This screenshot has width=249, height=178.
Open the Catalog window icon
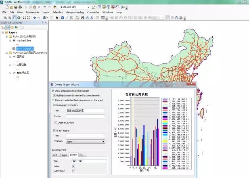pyautogui.click(x=104, y=7)
